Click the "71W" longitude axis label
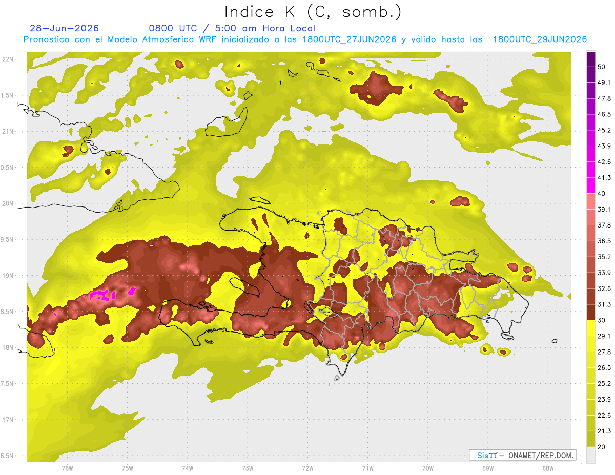 [x=367, y=468]
